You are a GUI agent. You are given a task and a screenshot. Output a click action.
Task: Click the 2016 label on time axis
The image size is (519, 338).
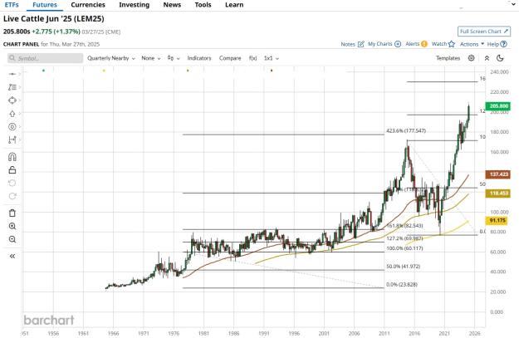pyautogui.click(x=414, y=333)
